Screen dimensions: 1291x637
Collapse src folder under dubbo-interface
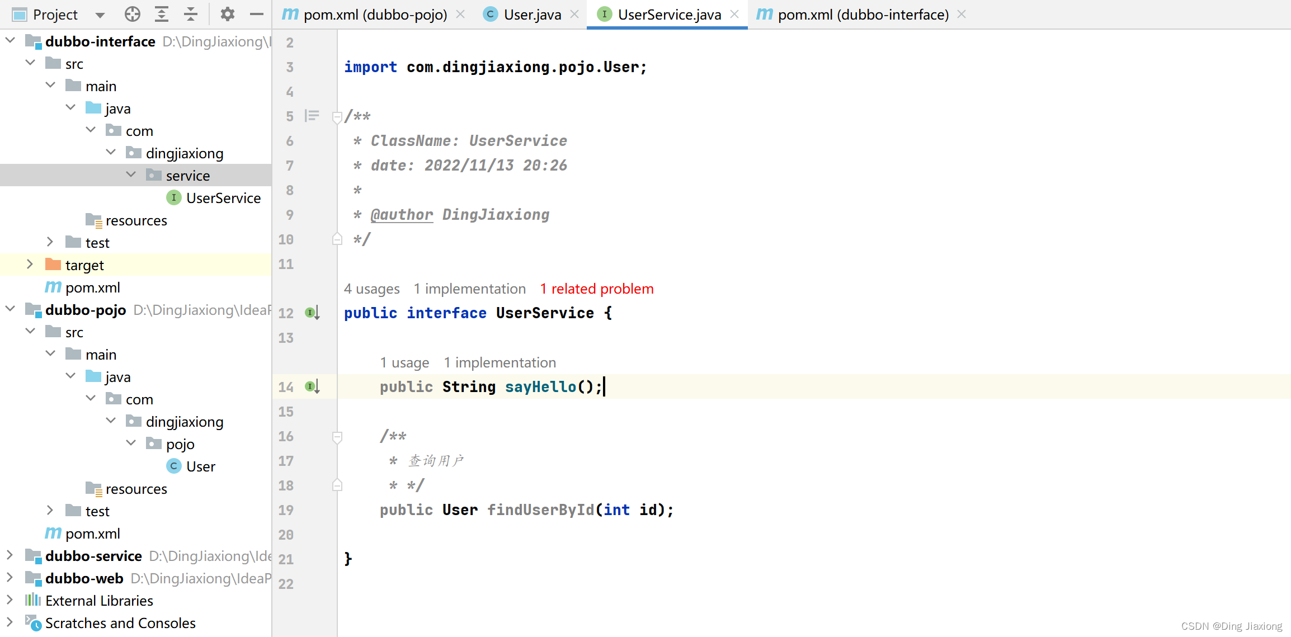coord(30,63)
